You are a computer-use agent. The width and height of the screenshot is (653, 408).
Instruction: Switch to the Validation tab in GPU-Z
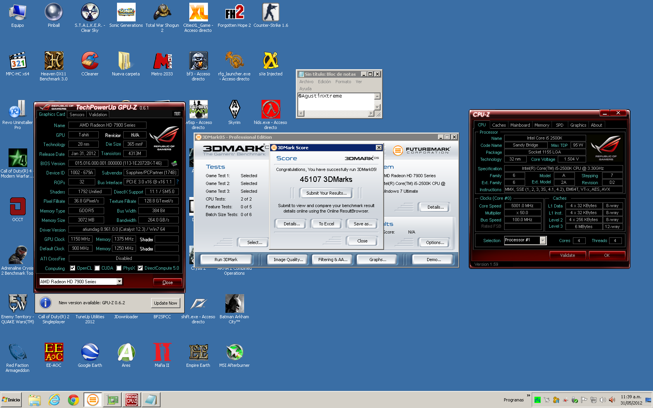coord(98,115)
